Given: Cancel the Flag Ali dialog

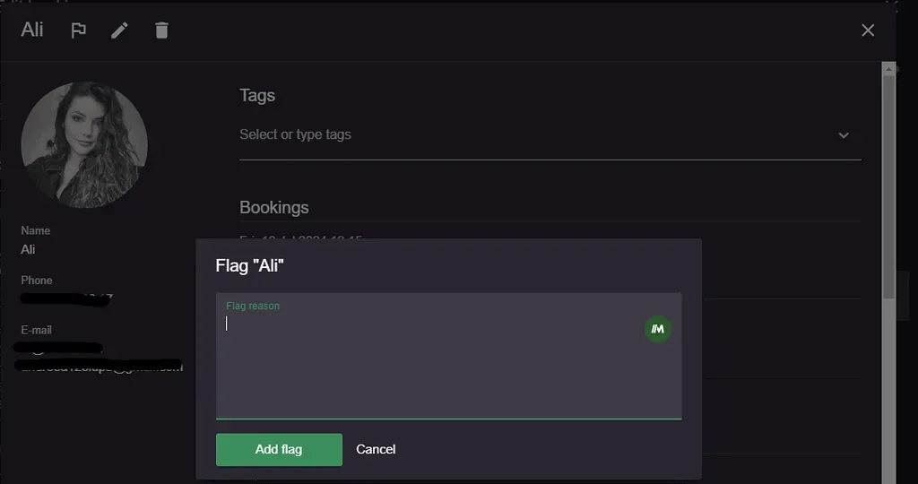Looking at the screenshot, I should [376, 449].
